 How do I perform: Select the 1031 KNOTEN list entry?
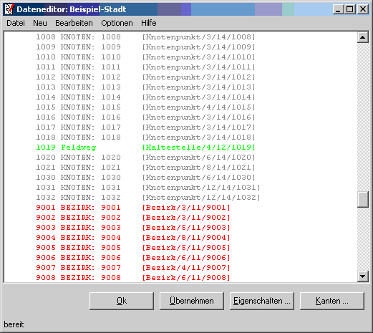coord(148,188)
